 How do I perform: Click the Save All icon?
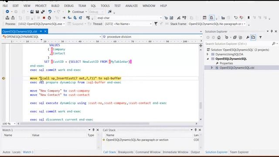pos(43,12)
